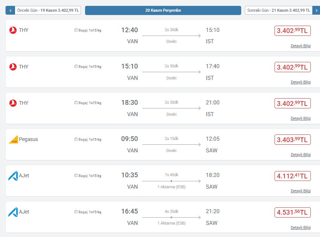Expand Detaylı Bilgi for the 16:45 AJet flight
Image resolution: width=320 pixels, height=237 pixels.
(301, 227)
